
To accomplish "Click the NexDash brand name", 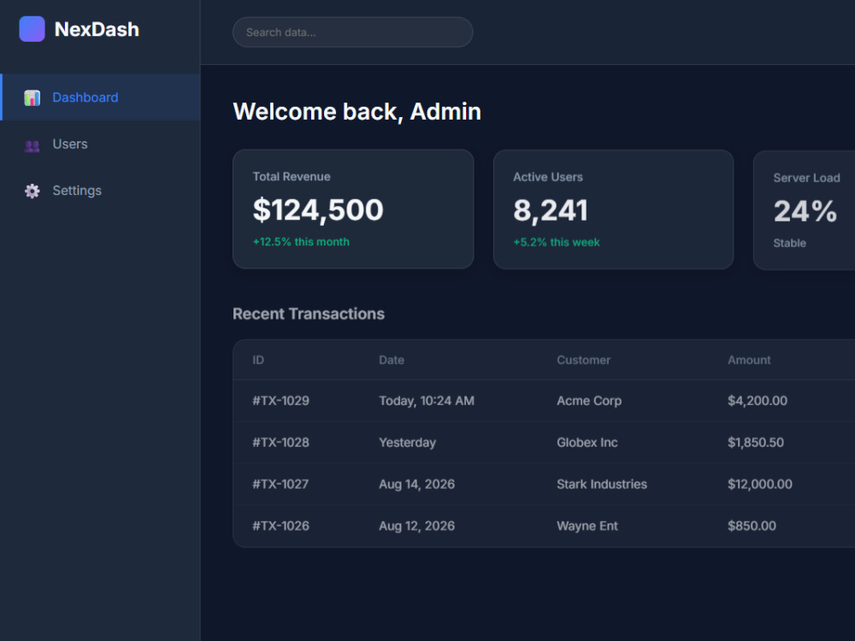I will pos(97,29).
